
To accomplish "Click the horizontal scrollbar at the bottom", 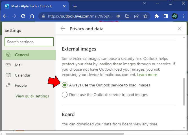I will click(65, 134).
